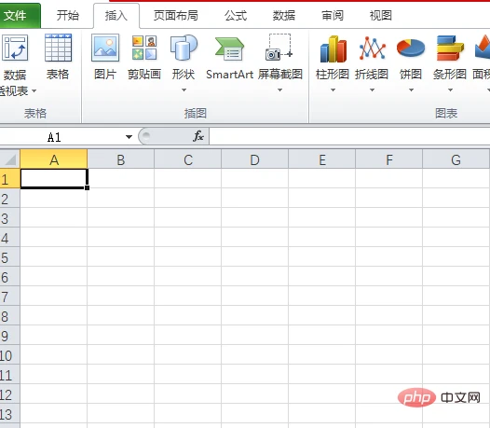Image resolution: width=490 pixels, height=428 pixels.
Task: Switch to the Review (审阅) tab
Action: pos(333,15)
